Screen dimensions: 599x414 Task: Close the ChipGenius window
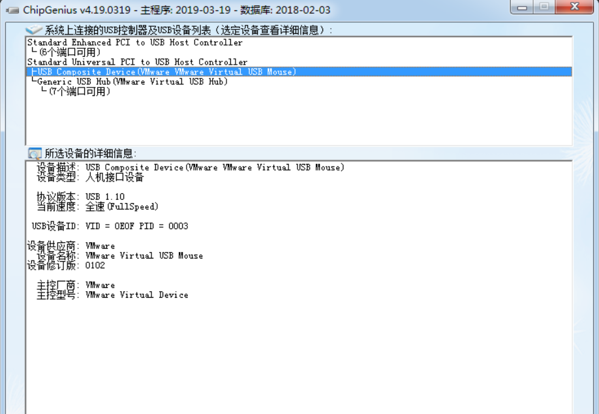point(575,7)
